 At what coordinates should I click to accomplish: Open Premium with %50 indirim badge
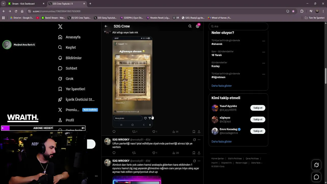click(78, 110)
